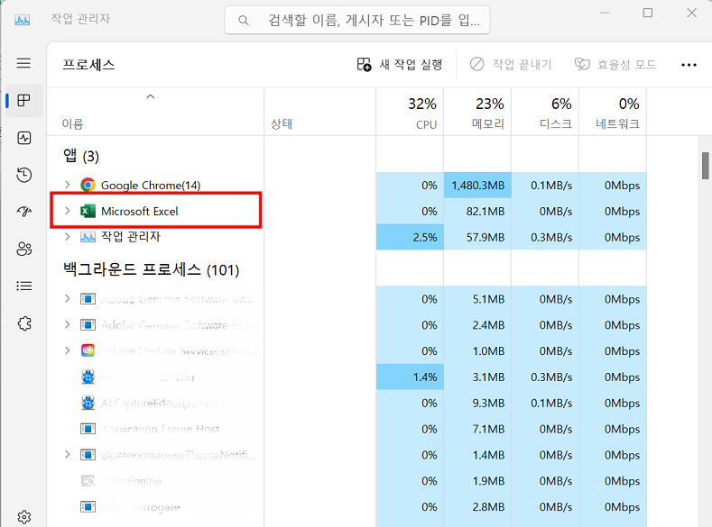Click the Microsoft Excel app icon
The image size is (712, 527).
tap(88, 211)
